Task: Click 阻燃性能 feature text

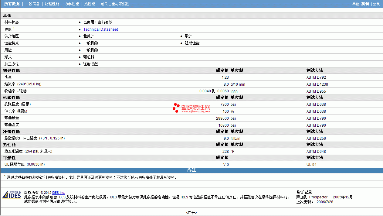Action: 192,43
